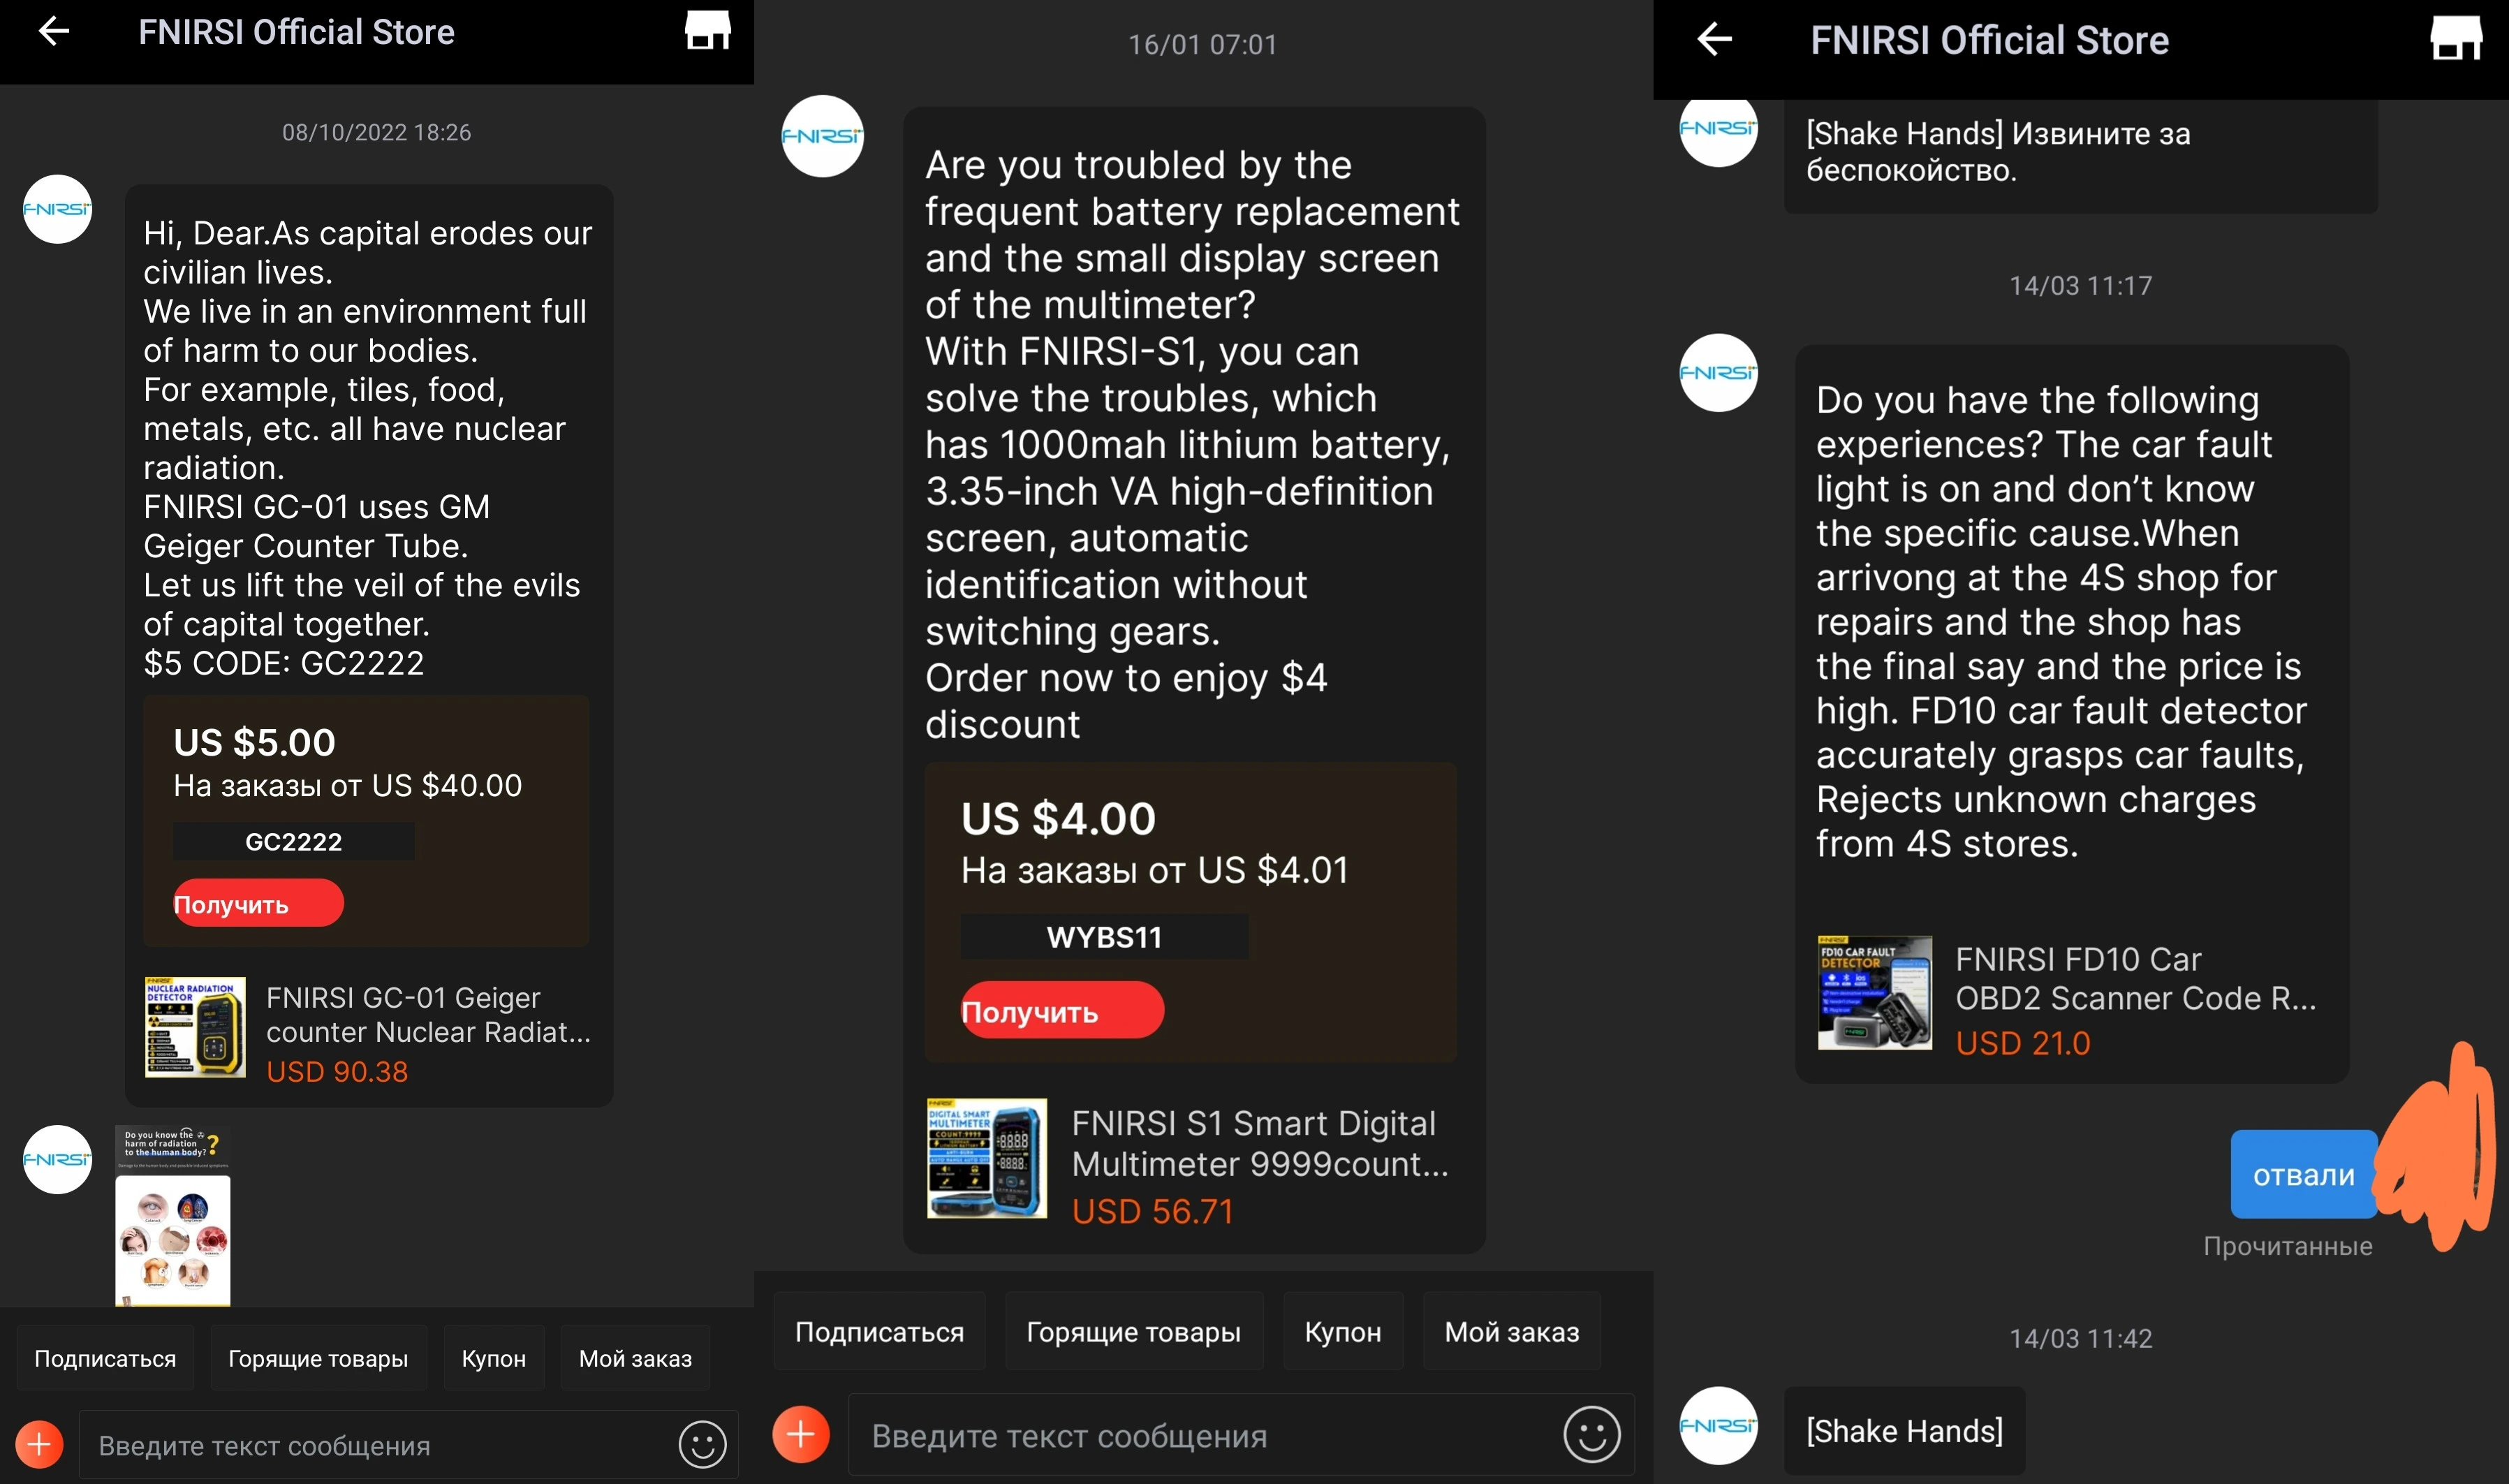
Task: Tap the coupon code WYBS11
Action: pyautogui.click(x=1105, y=936)
